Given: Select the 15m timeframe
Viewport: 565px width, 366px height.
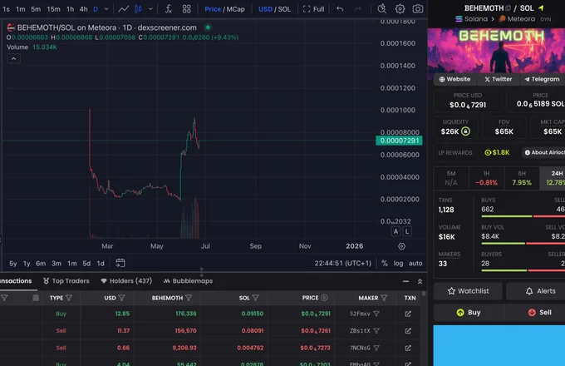Looking at the screenshot, I should click(53, 9).
